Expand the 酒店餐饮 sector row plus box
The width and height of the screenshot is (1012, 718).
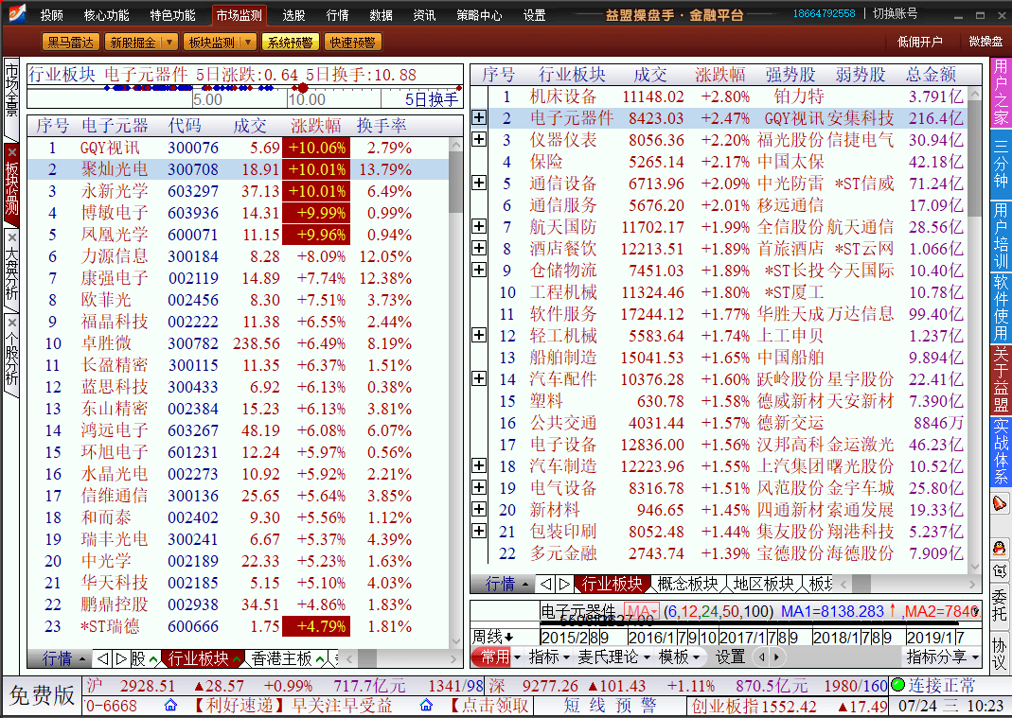479,248
